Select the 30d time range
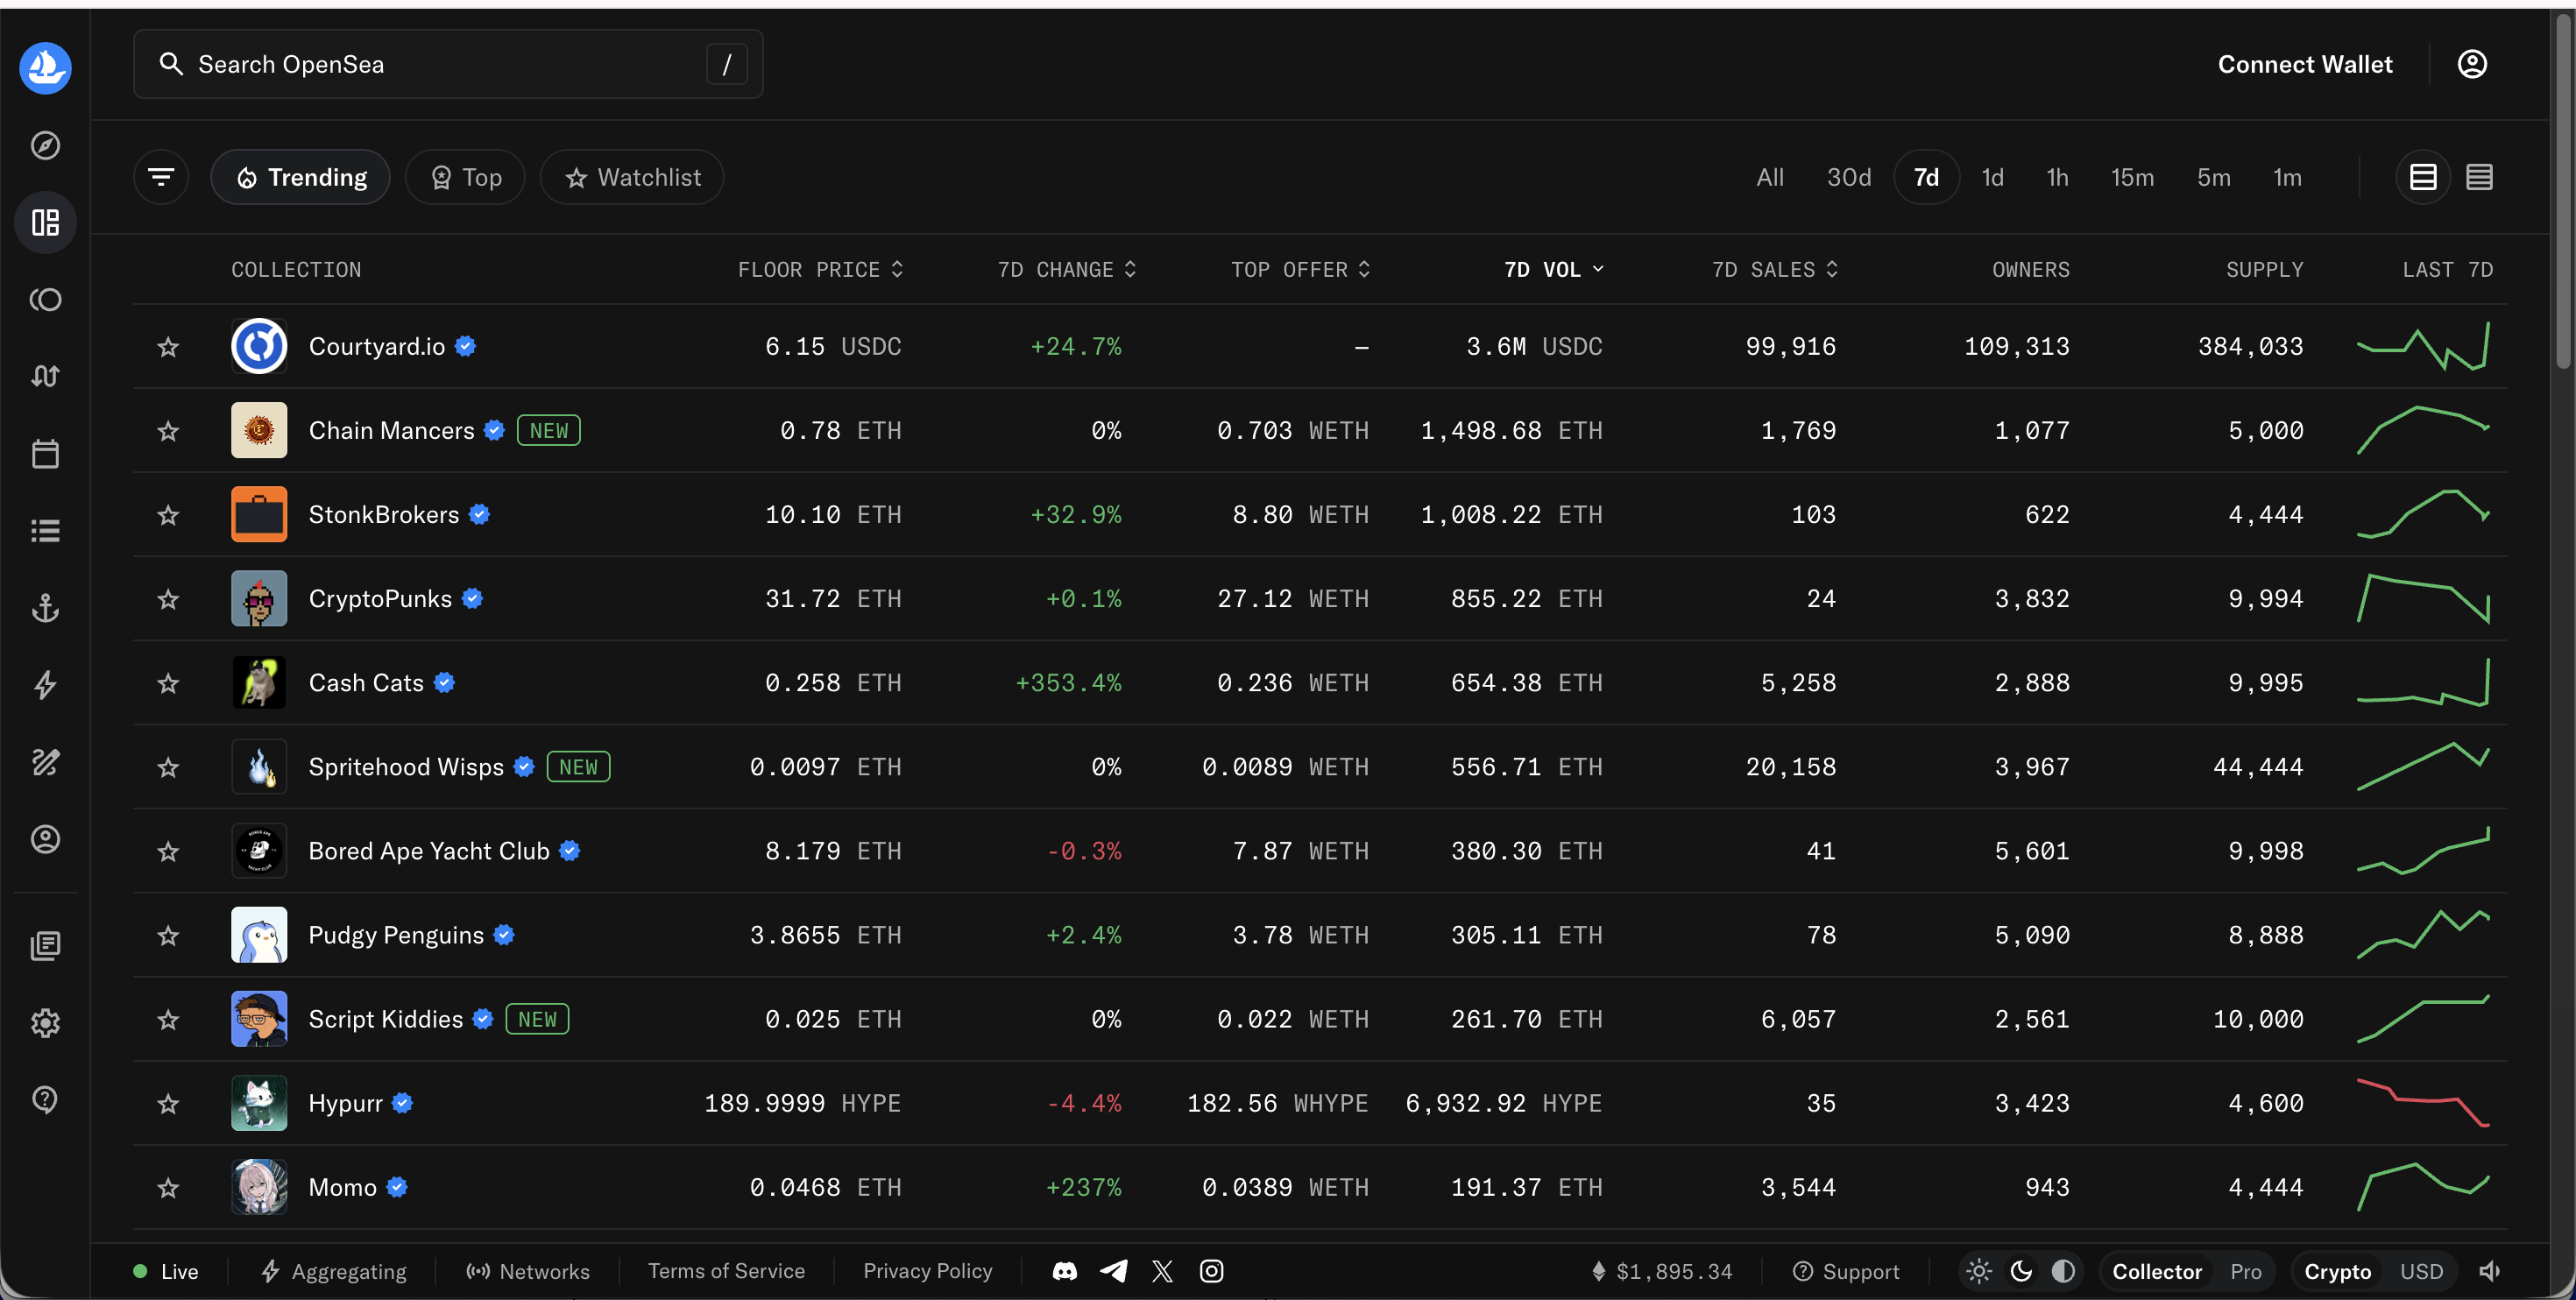 pyautogui.click(x=1849, y=177)
